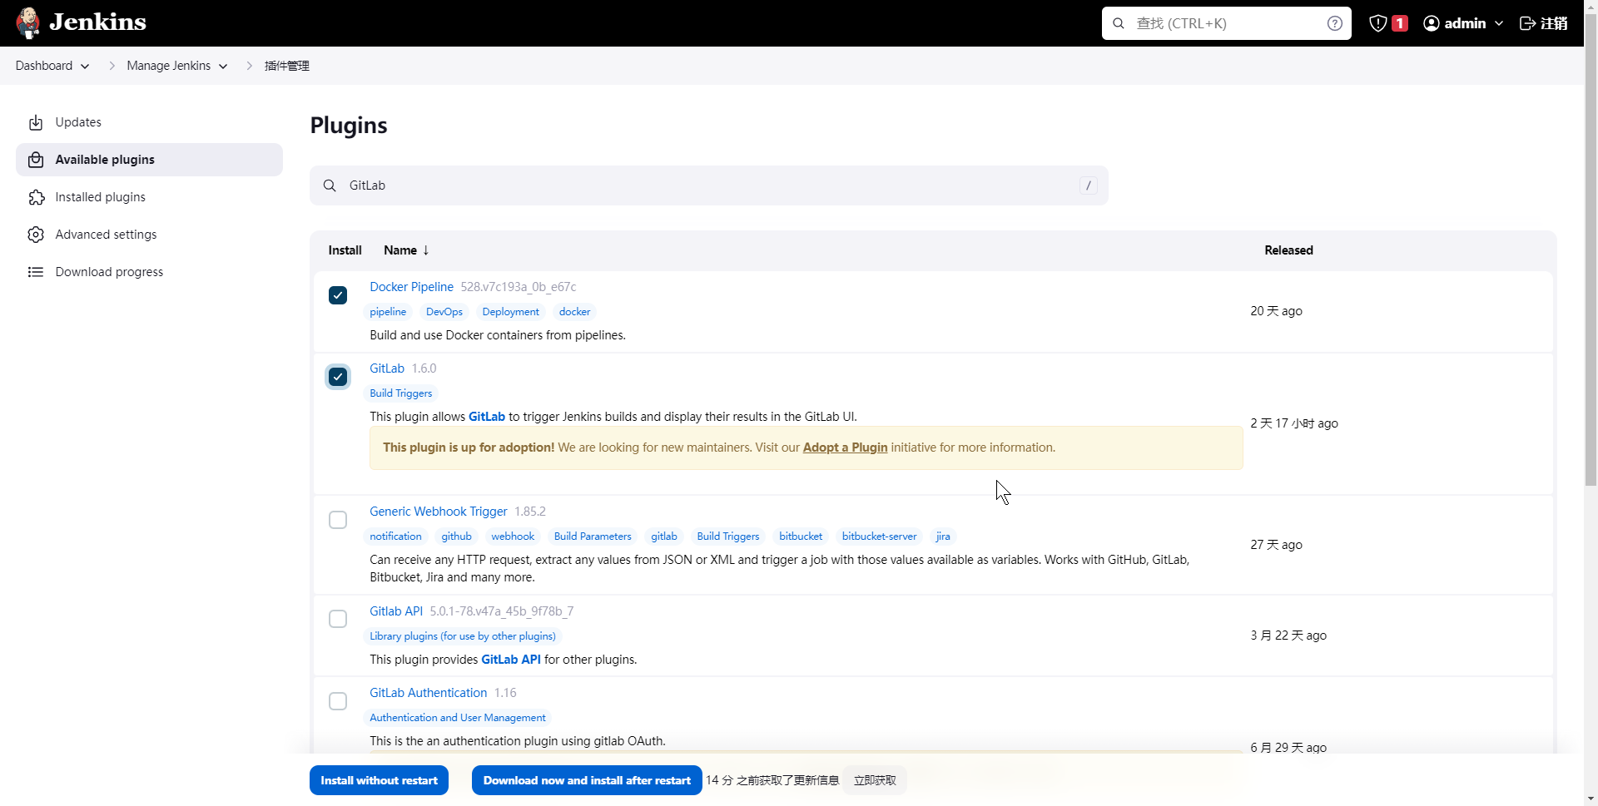This screenshot has width=1598, height=806.
Task: Click the Jenkins logo icon
Action: (28, 22)
